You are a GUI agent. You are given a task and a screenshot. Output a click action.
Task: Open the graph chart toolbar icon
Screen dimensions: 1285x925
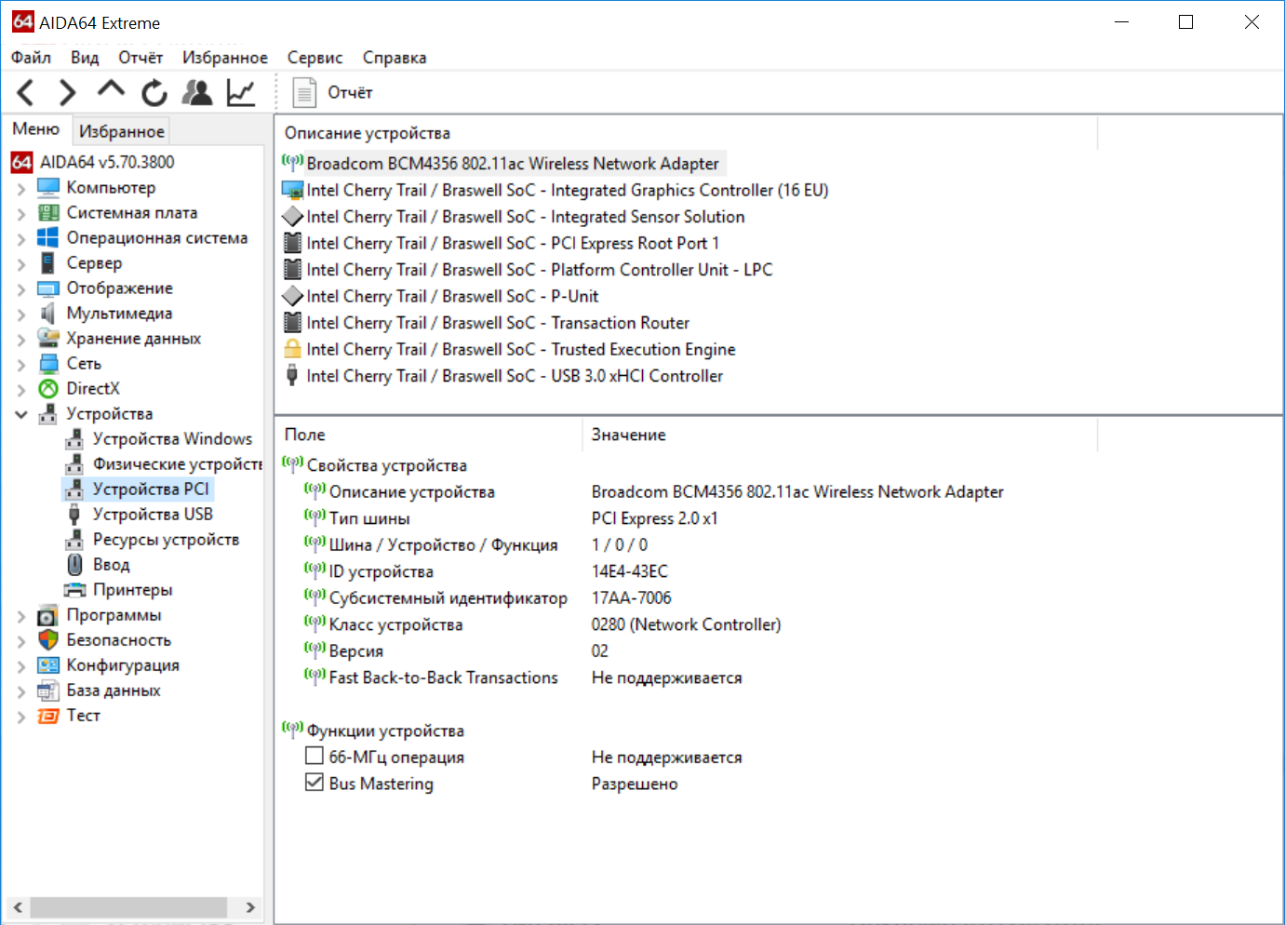click(x=241, y=92)
